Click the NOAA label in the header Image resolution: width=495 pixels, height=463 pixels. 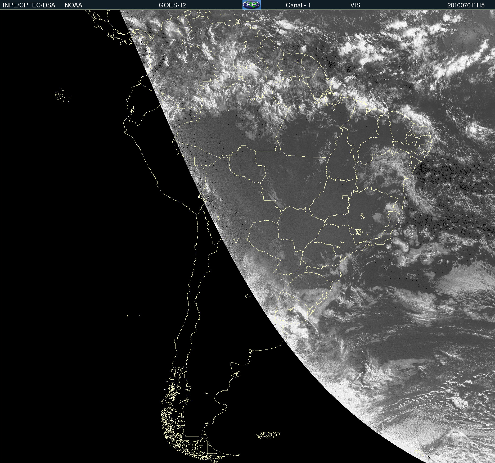coord(73,5)
